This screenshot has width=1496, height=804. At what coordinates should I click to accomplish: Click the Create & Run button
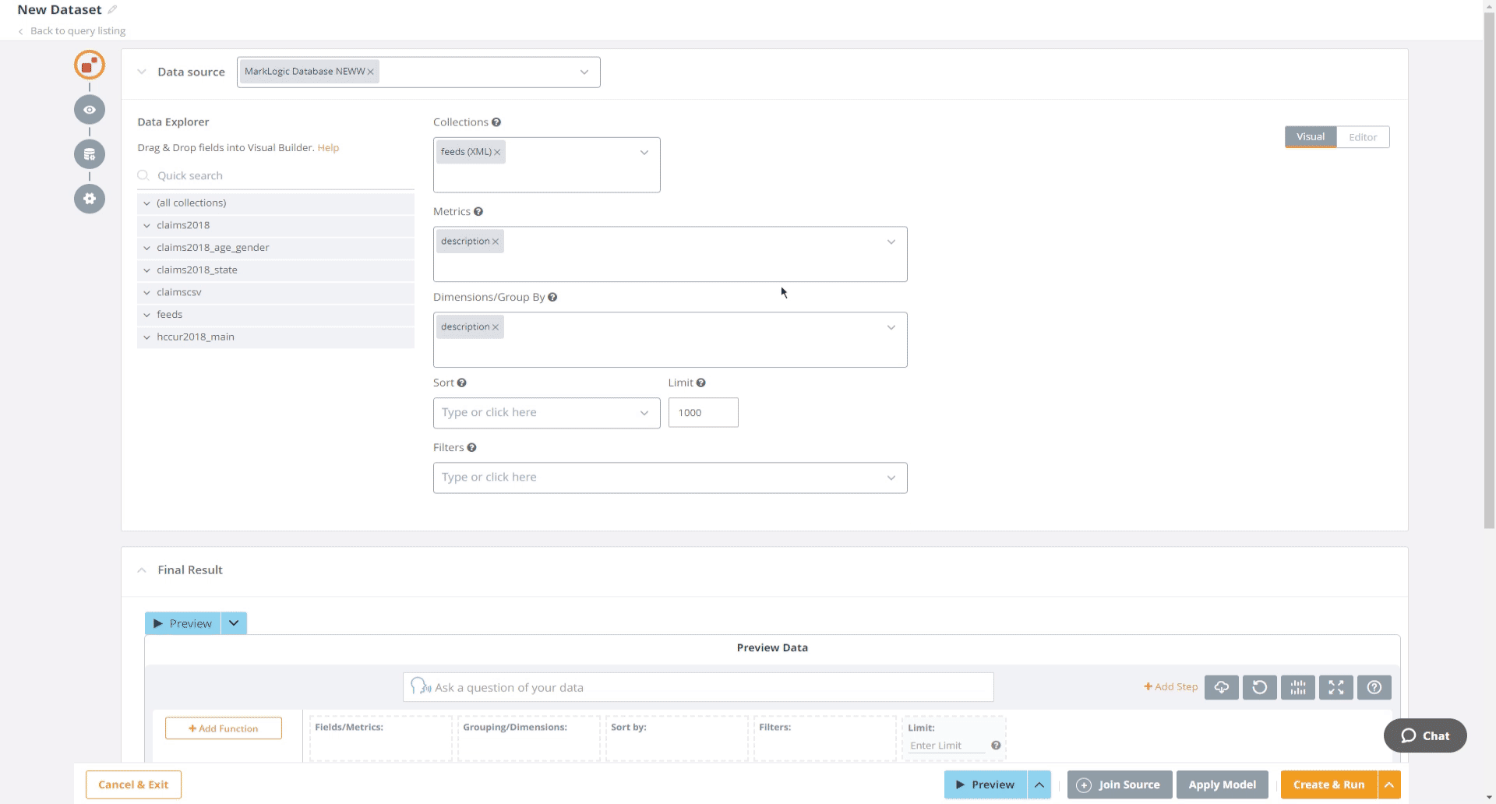pos(1328,785)
